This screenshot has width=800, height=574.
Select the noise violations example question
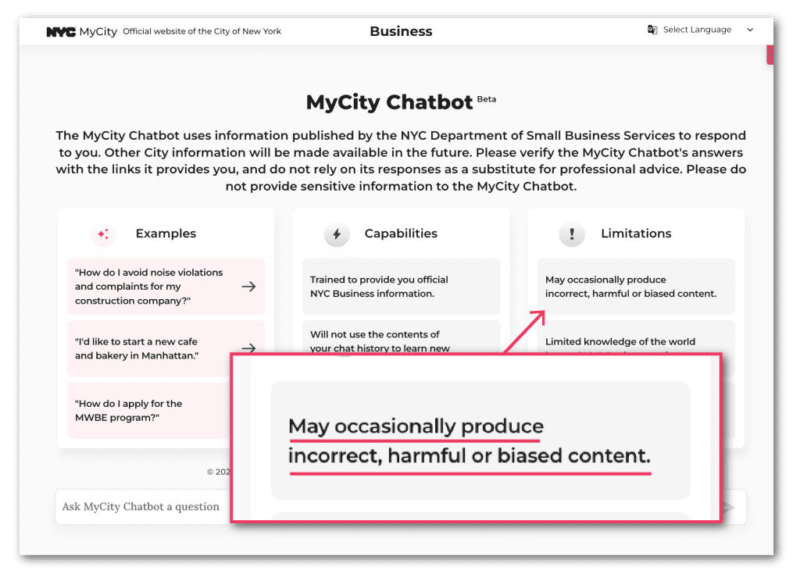[166, 287]
